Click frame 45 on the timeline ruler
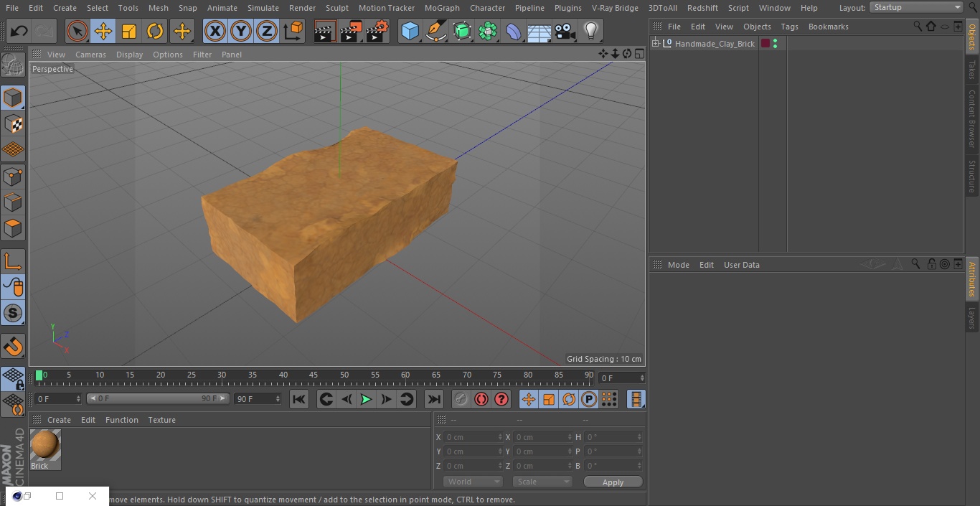Image resolution: width=980 pixels, height=506 pixels. pyautogui.click(x=314, y=375)
